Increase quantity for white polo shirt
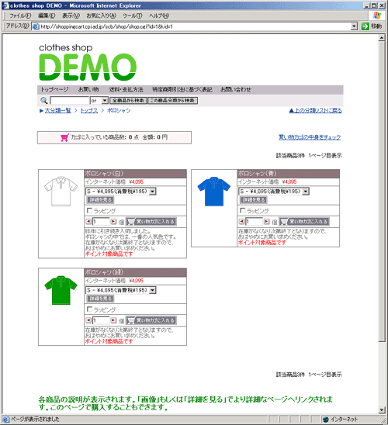The width and height of the screenshot is (388, 425). click(113, 222)
